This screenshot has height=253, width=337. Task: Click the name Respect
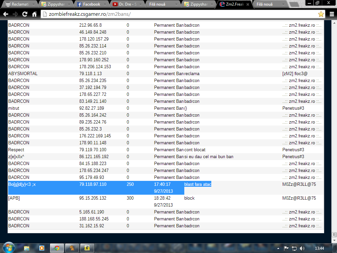click(x=16, y=150)
